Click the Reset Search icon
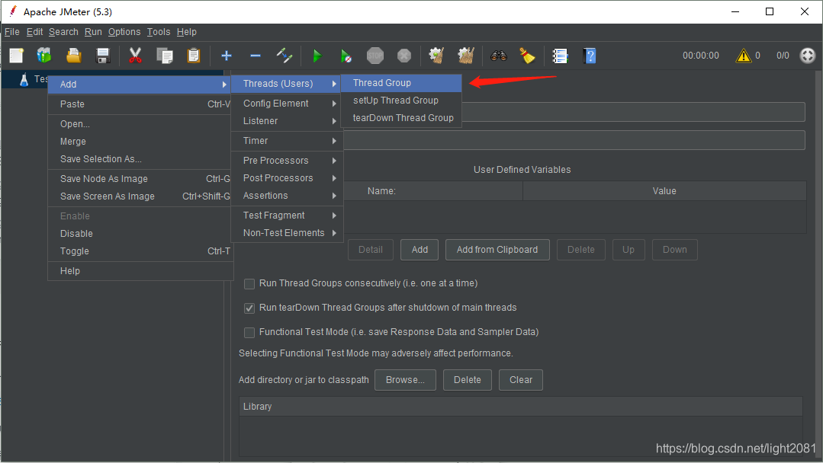823x463 pixels. (527, 56)
